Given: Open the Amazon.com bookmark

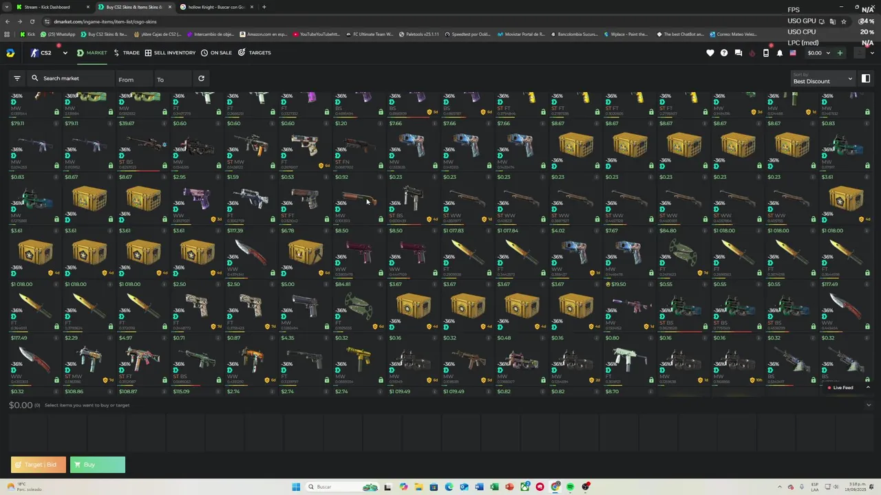Looking at the screenshot, I should [x=264, y=34].
